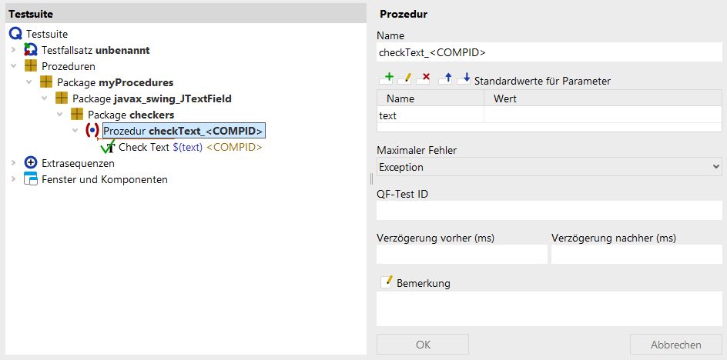727x360 pixels.
Task: Click the Extrasequenzen plus circle icon
Action: point(30,163)
